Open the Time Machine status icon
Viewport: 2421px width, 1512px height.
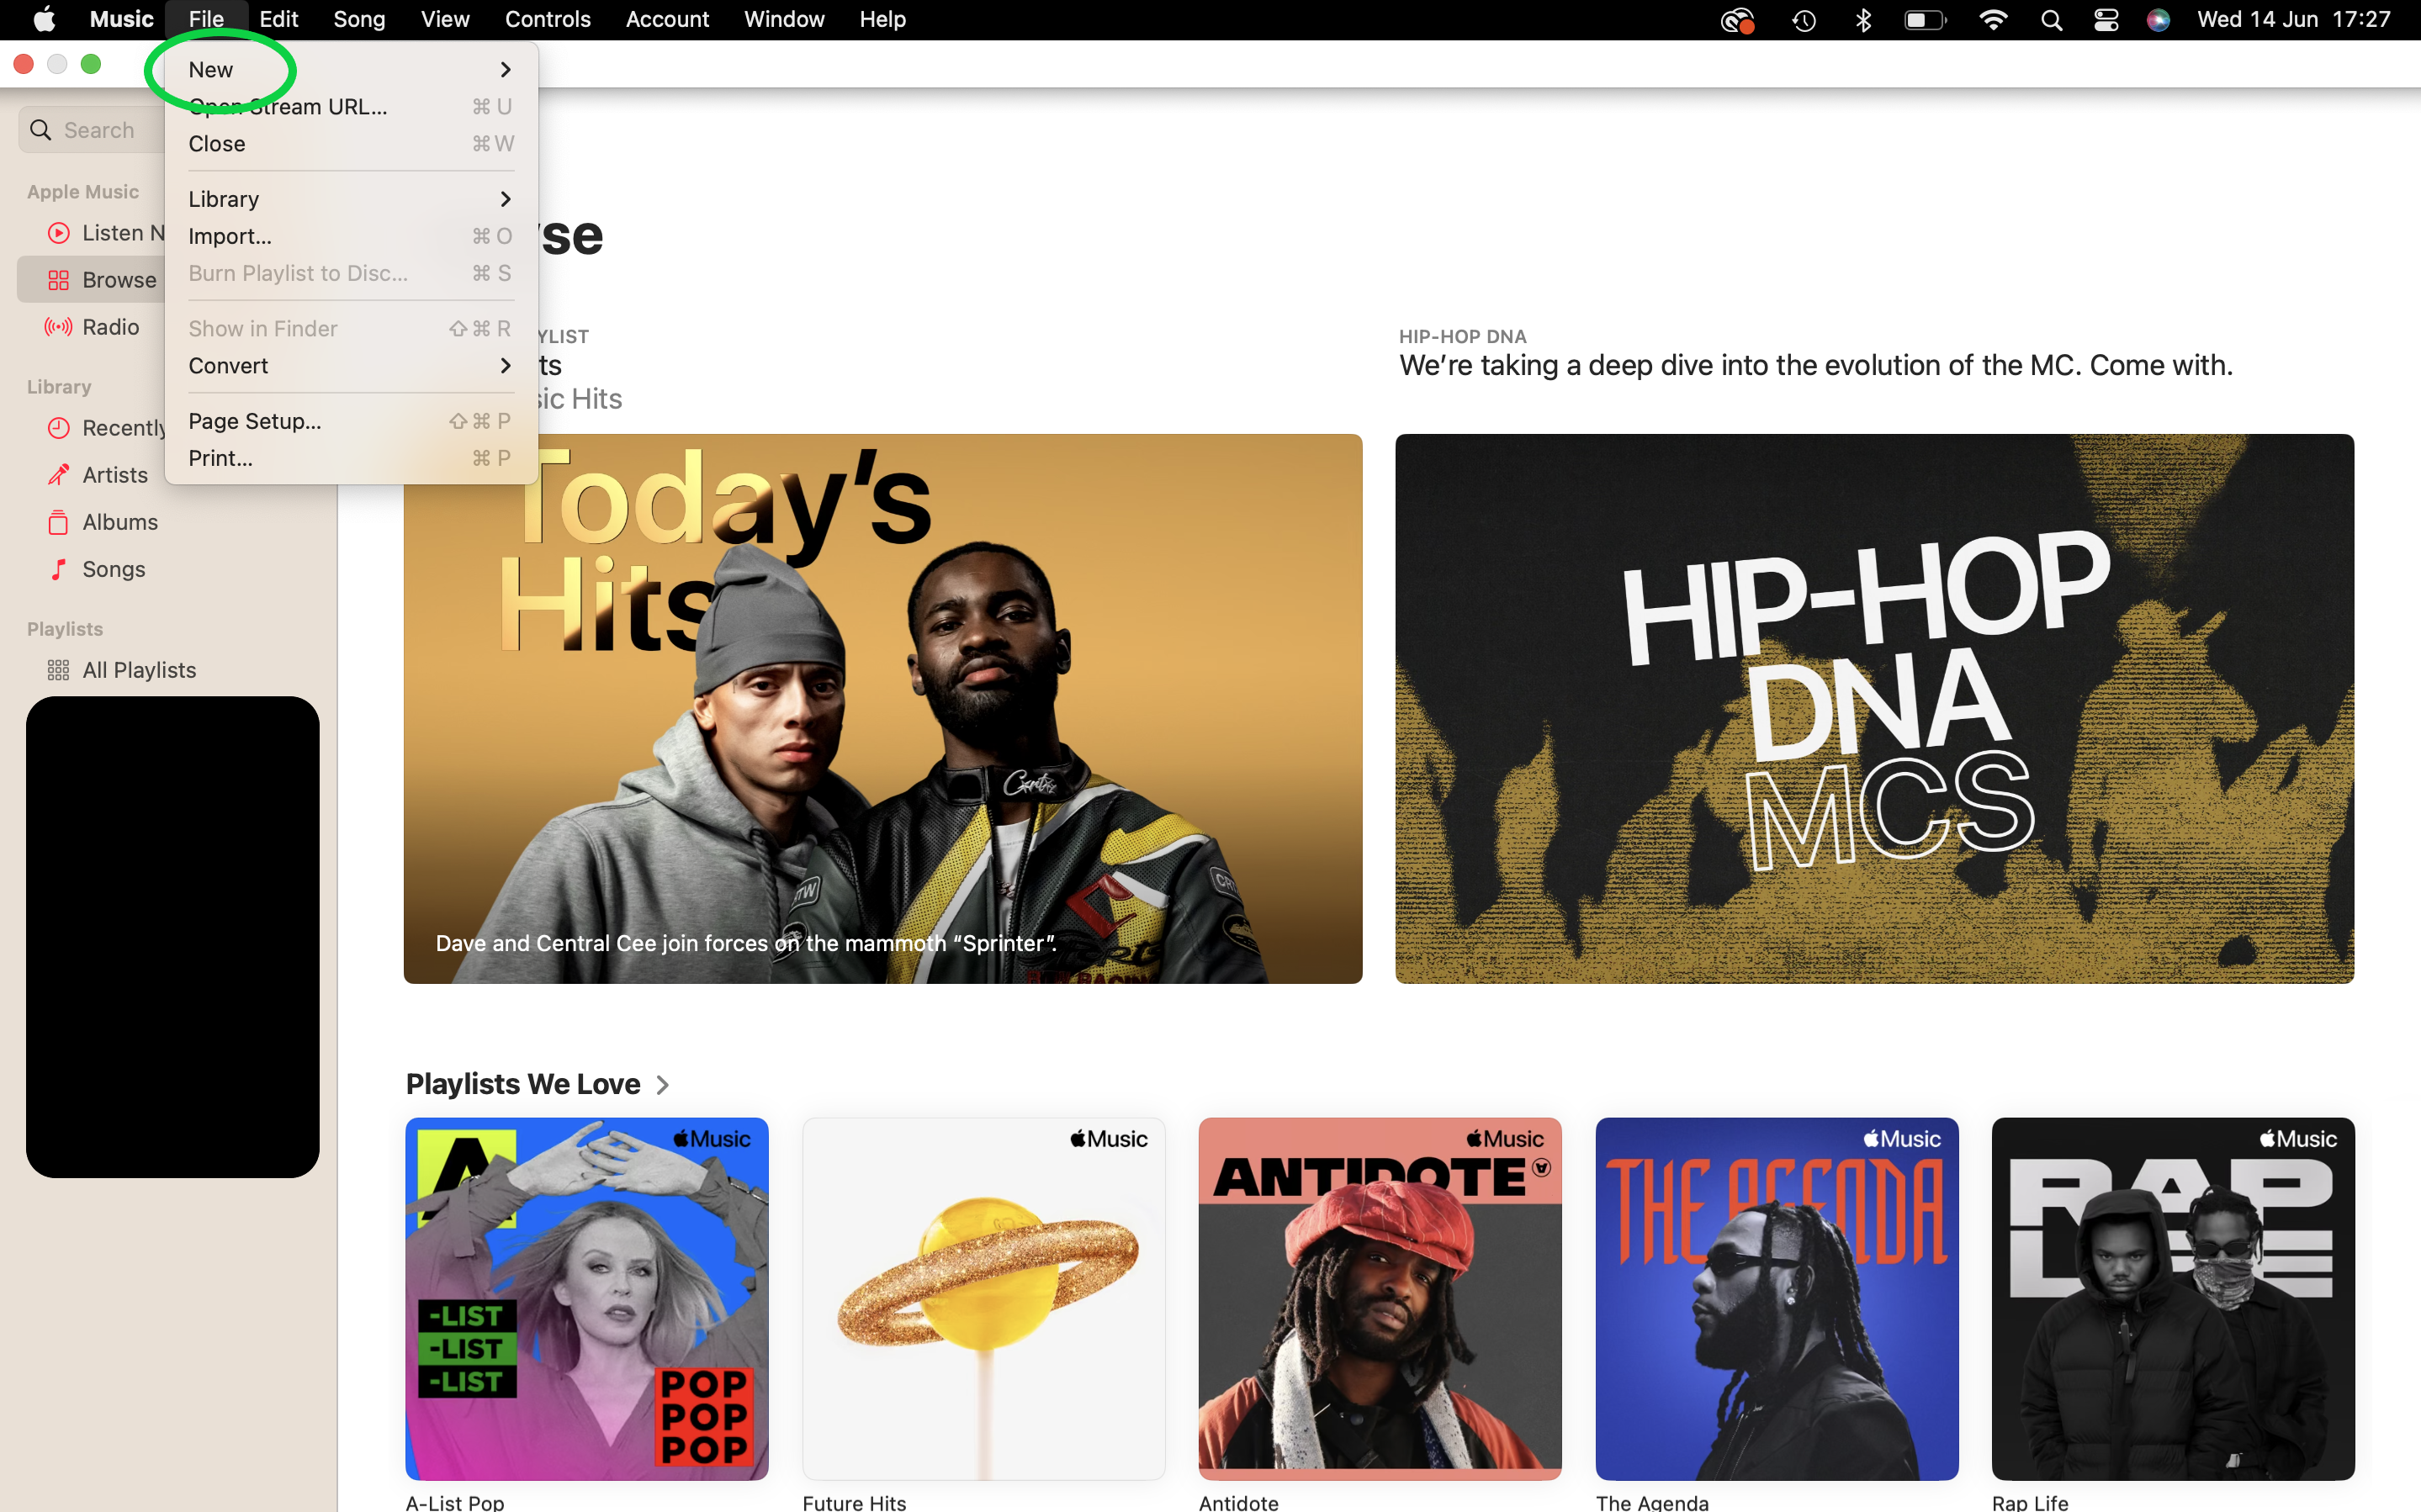pyautogui.click(x=1804, y=20)
